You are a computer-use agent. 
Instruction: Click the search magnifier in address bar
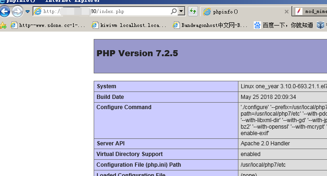click(174, 11)
